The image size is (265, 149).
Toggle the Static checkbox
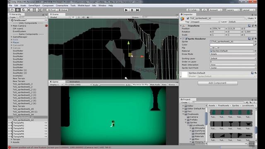[246, 18]
